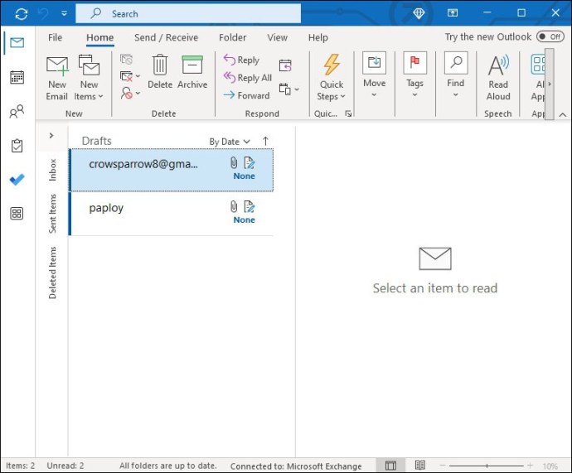Open Tasks clipboard icon in the sidebar
The height and width of the screenshot is (473, 572).
tap(17, 146)
